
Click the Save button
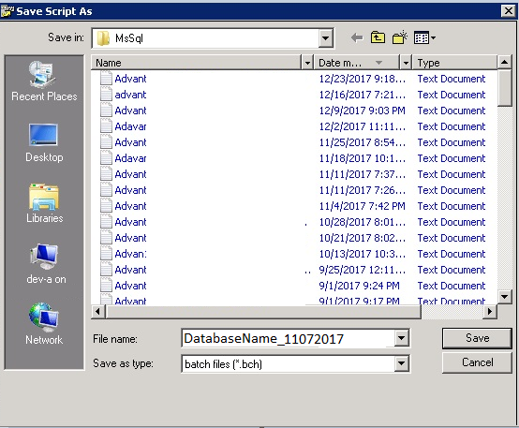pyautogui.click(x=477, y=338)
